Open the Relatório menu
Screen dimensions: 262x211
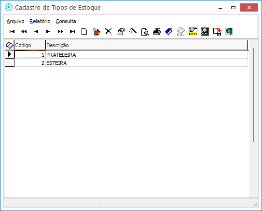click(x=40, y=21)
